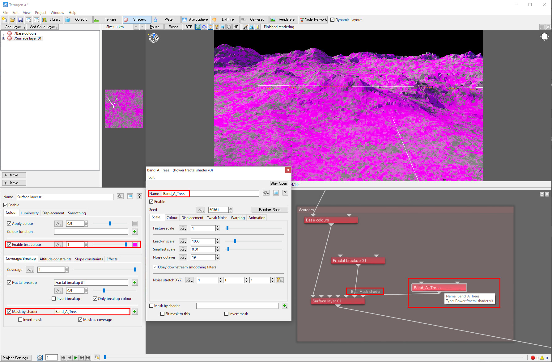The height and width of the screenshot is (362, 552).
Task: Check the Invert breakup checkbox
Action: coord(54,299)
